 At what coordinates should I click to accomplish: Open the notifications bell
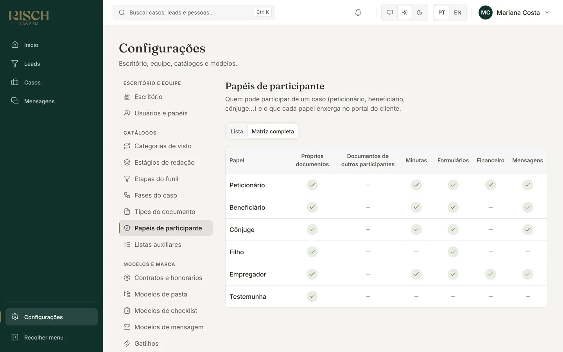click(x=358, y=13)
